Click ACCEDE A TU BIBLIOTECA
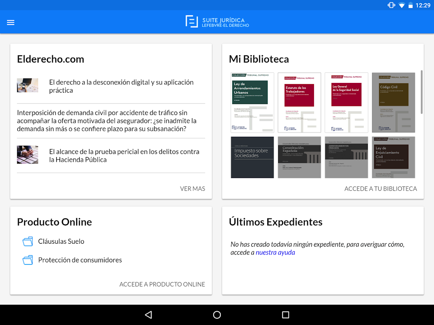This screenshot has width=434, height=325. coord(381,188)
